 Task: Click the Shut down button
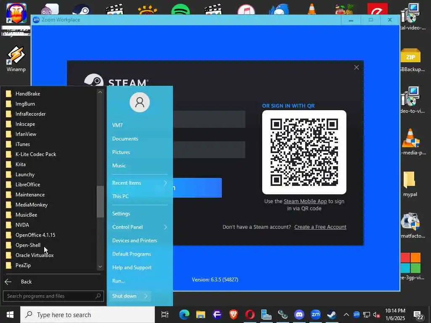(124, 296)
